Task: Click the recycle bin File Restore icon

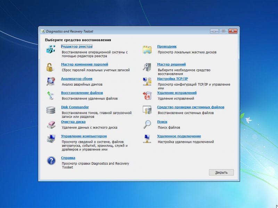Action: (x=50, y=96)
